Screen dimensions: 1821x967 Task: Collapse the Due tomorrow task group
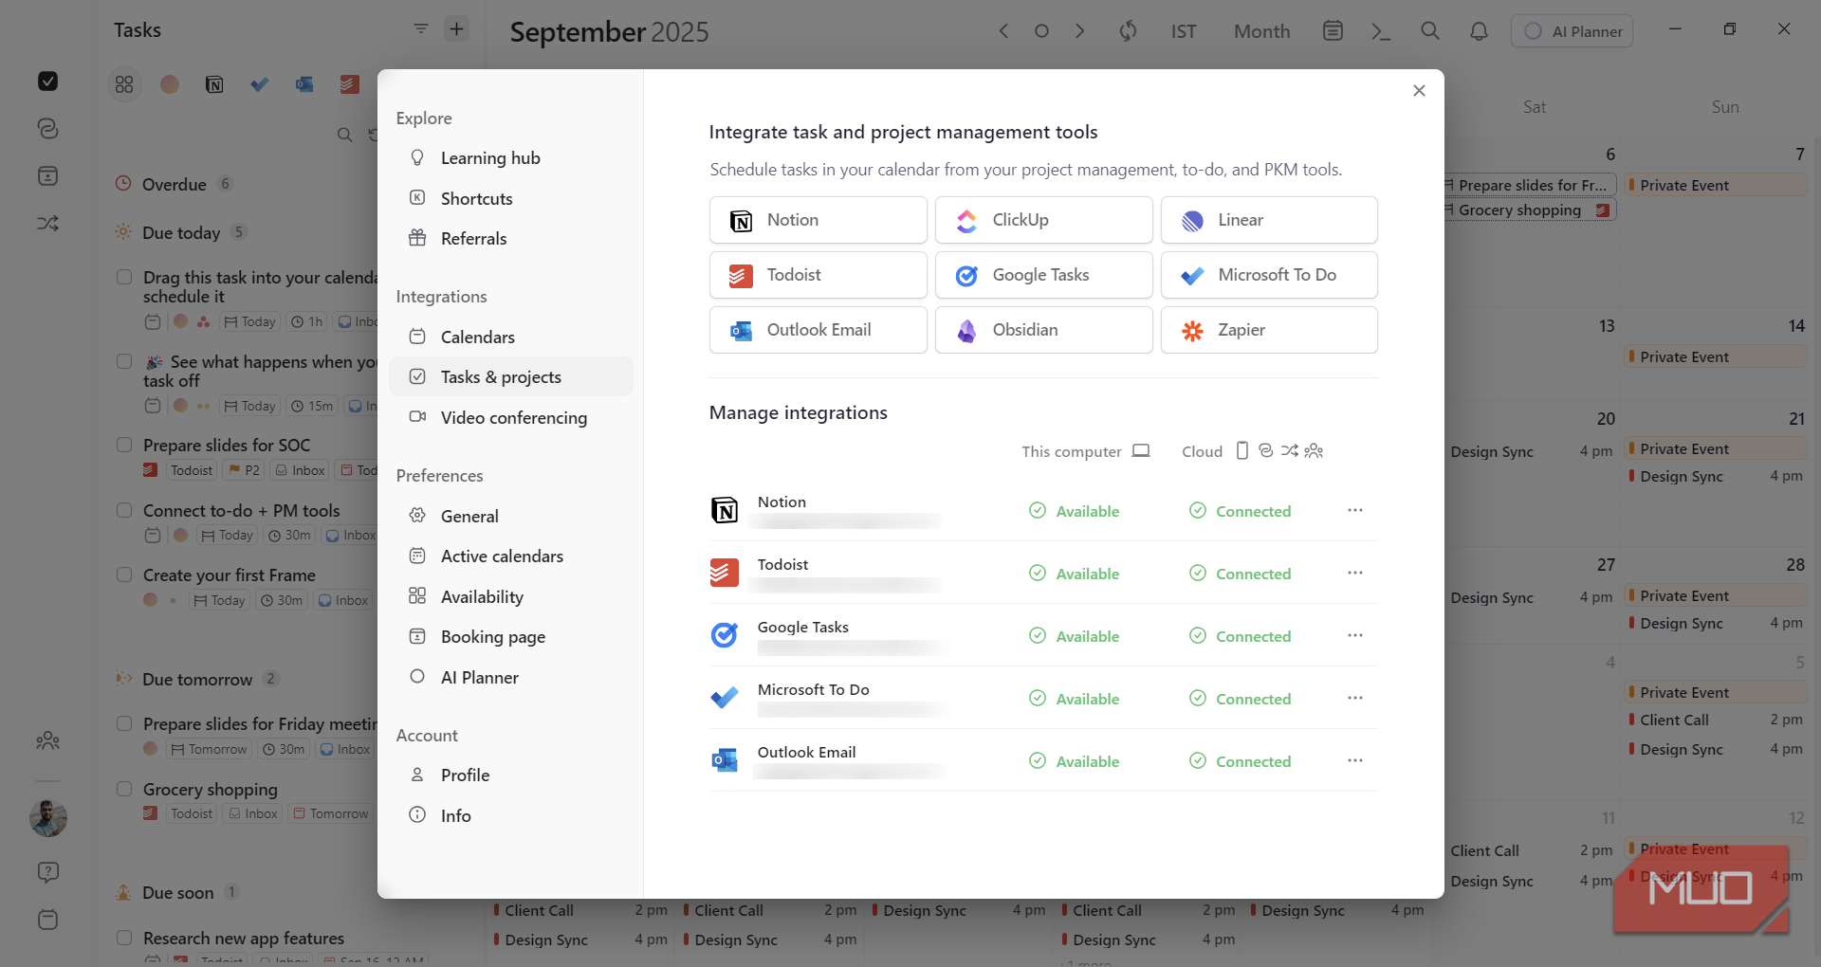tap(197, 679)
